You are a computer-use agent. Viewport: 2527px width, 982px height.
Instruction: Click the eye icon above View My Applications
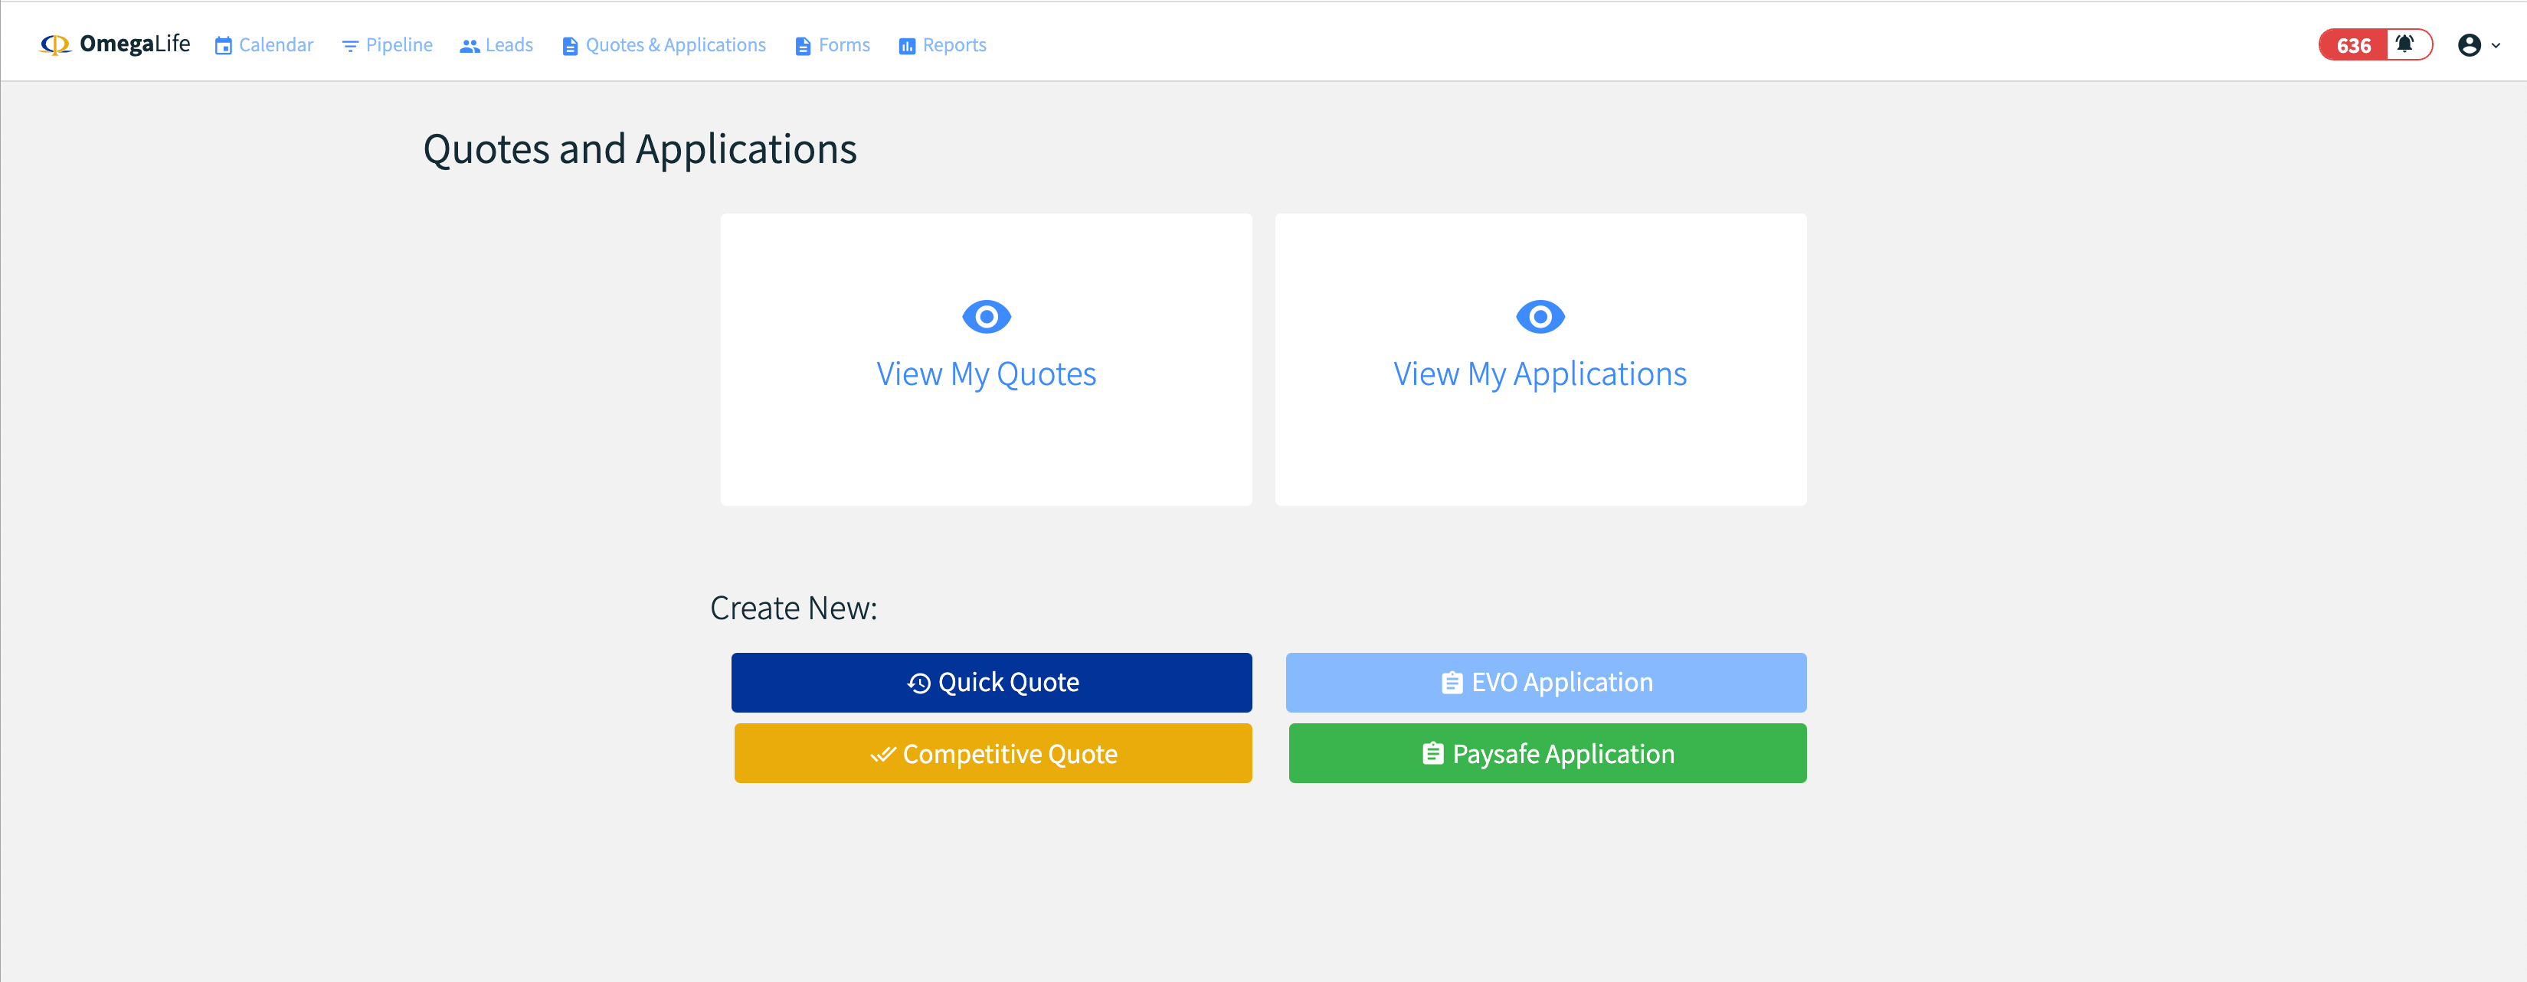1540,317
